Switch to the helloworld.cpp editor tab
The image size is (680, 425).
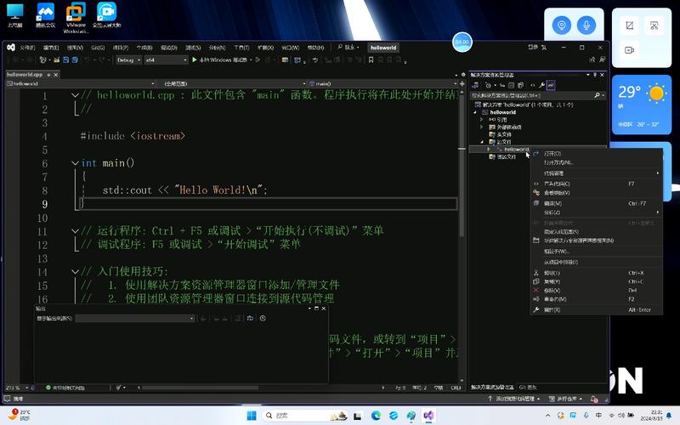pos(25,74)
